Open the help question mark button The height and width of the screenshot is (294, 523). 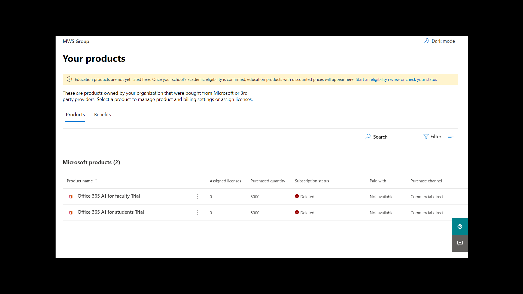[460, 226]
